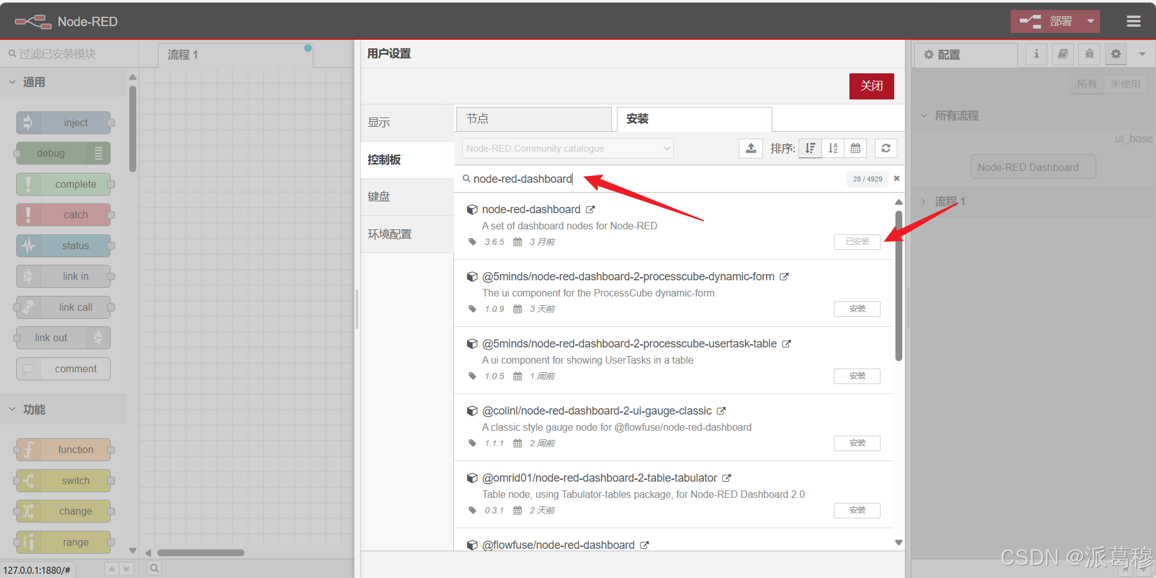Open the main hamburger menu
This screenshot has width=1156, height=578.
click(1133, 22)
